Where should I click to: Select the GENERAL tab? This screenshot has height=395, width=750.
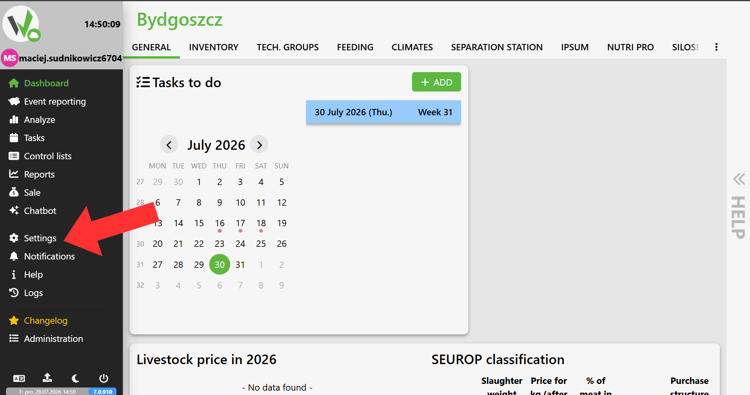click(151, 47)
